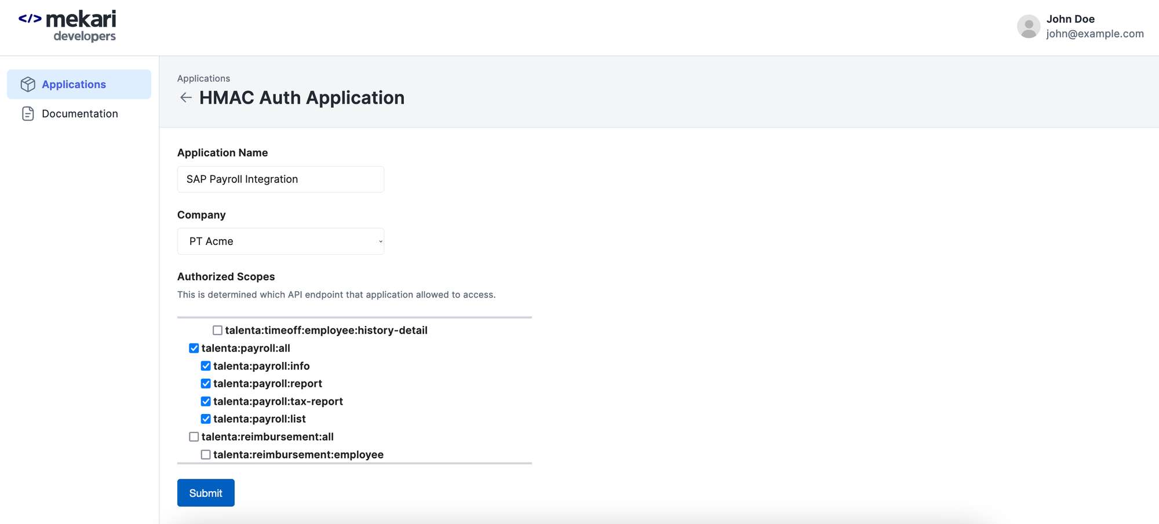This screenshot has height=524, width=1159.
Task: Check talenta:timeoff:employee:history-detail box
Action: click(x=217, y=330)
